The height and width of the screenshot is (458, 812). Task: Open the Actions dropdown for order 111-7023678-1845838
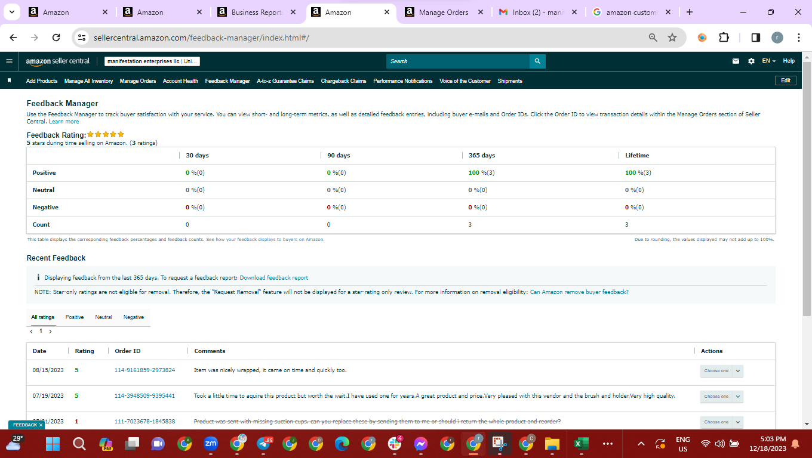[x=721, y=422]
